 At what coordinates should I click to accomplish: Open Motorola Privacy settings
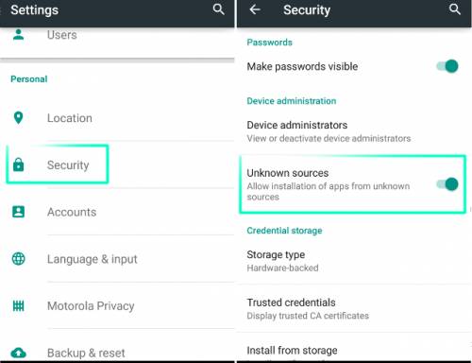[x=117, y=305]
